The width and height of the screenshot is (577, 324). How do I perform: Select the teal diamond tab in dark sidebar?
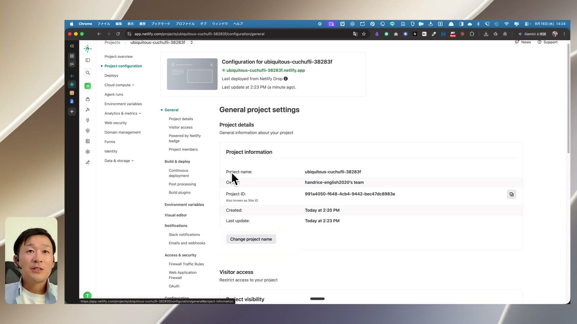pos(72,84)
